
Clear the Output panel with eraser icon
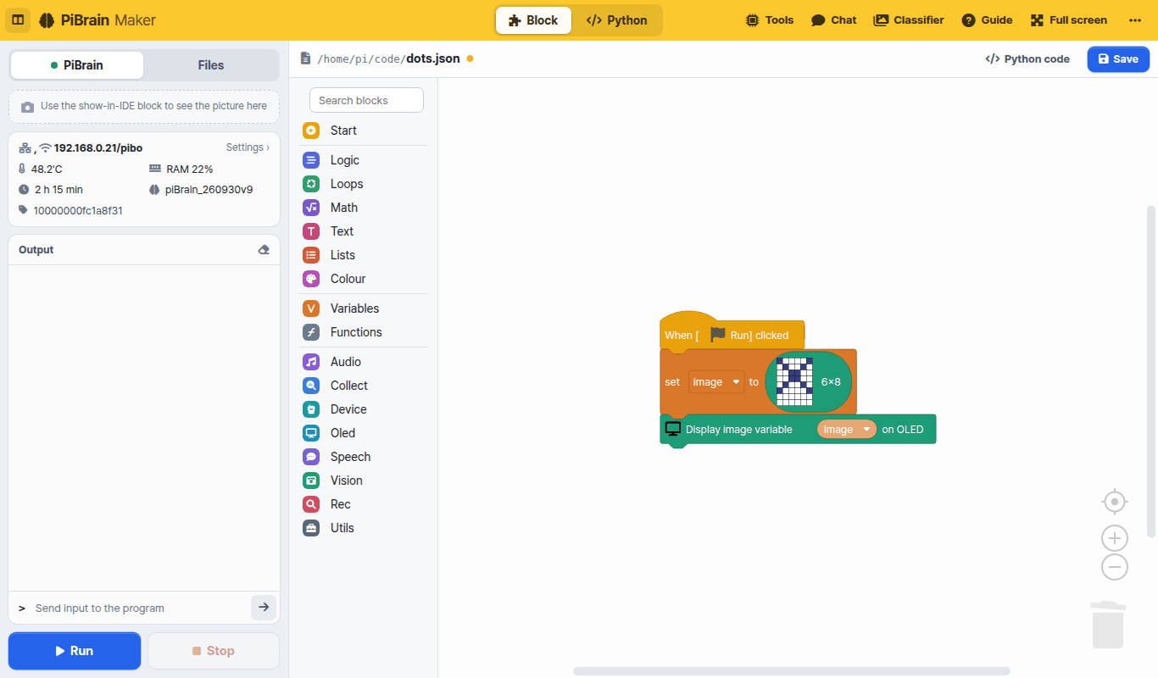pyautogui.click(x=264, y=250)
